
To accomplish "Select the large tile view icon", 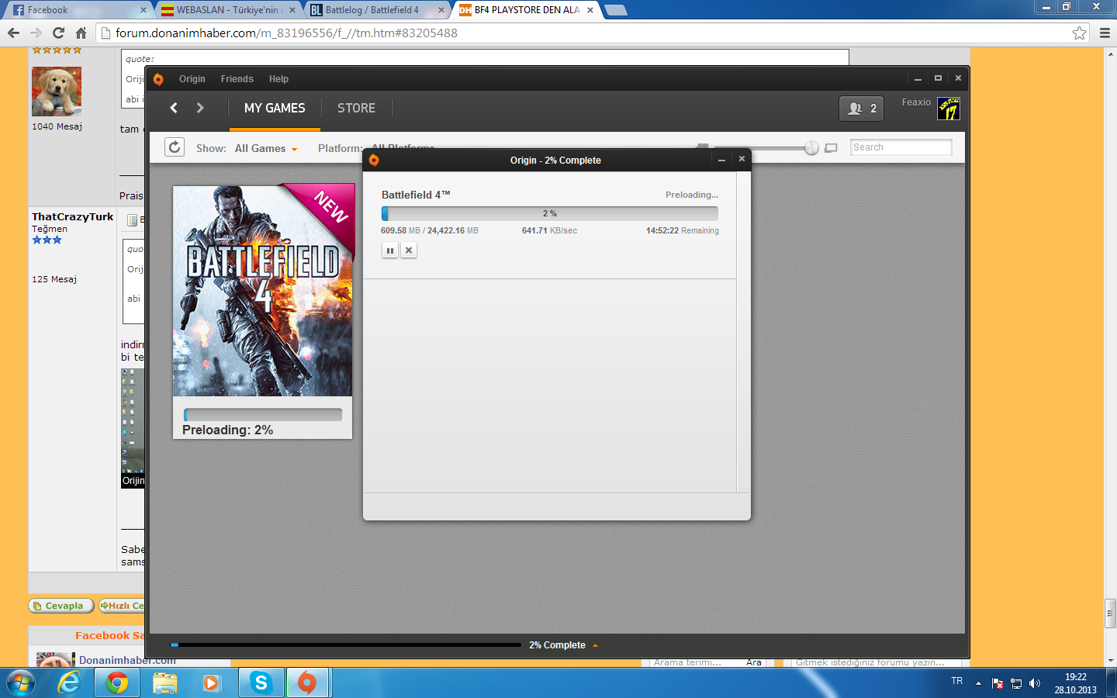I will pos(831,147).
